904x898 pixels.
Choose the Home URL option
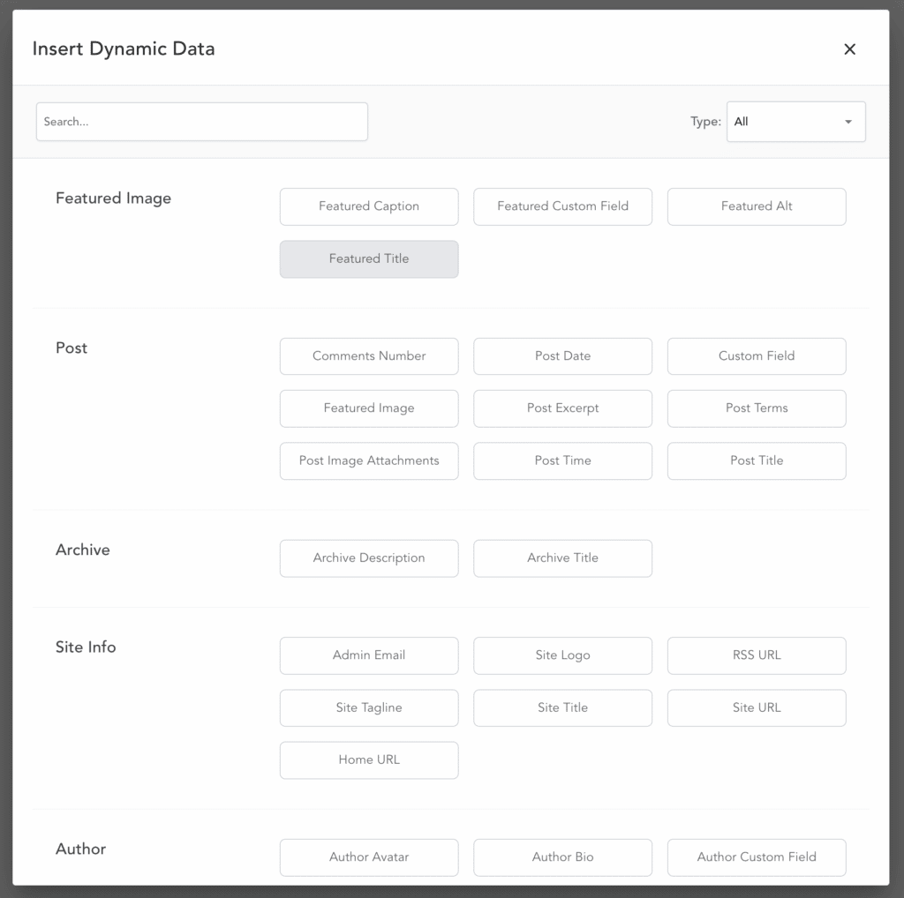point(369,760)
